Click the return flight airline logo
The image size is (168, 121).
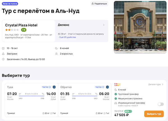click(x=107, y=87)
